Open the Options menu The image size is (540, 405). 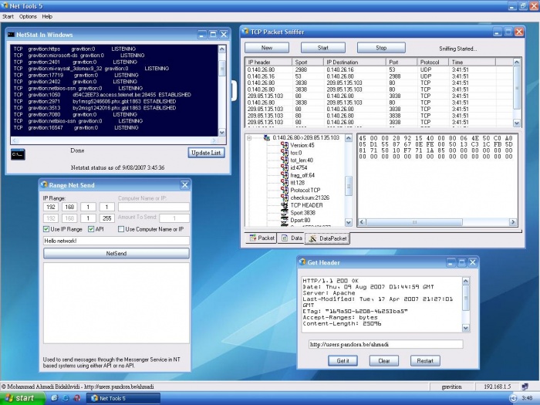pos(28,16)
